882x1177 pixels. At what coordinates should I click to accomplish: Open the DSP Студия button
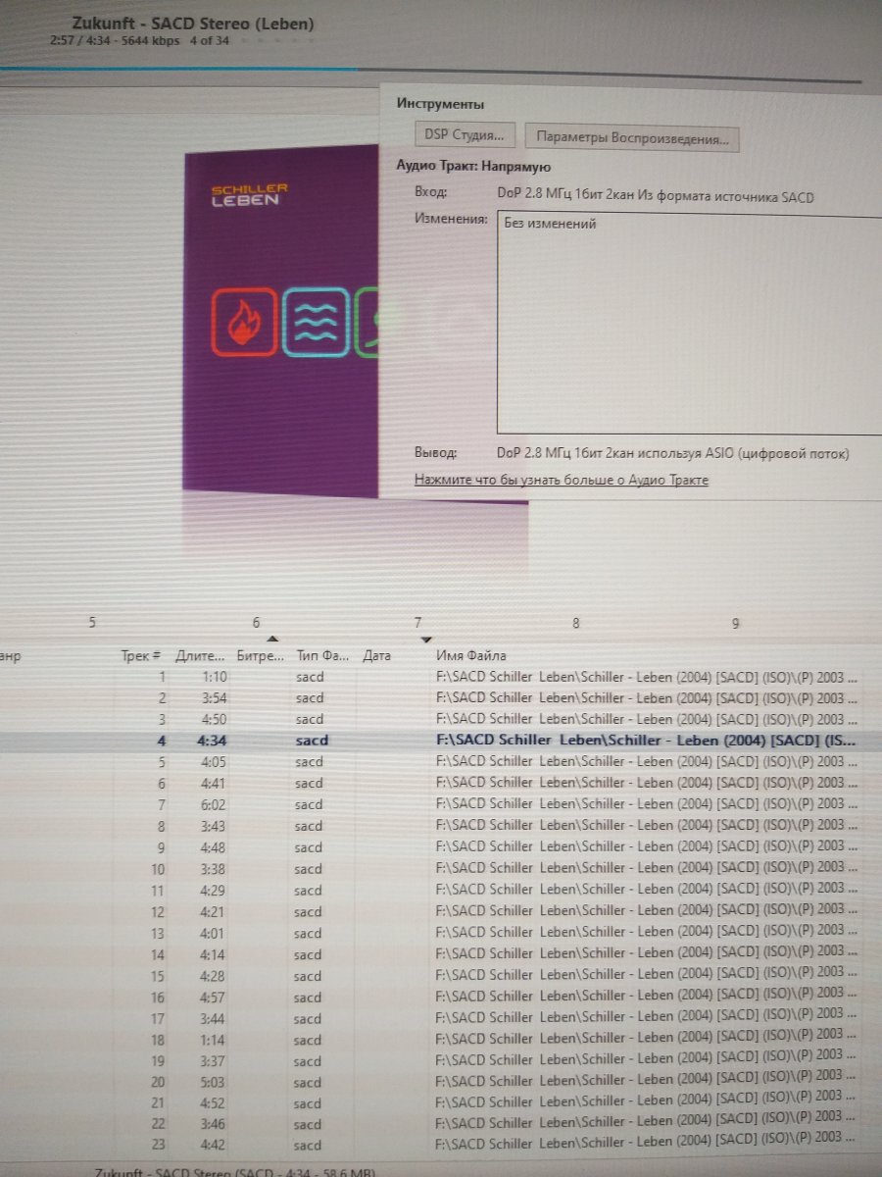465,136
